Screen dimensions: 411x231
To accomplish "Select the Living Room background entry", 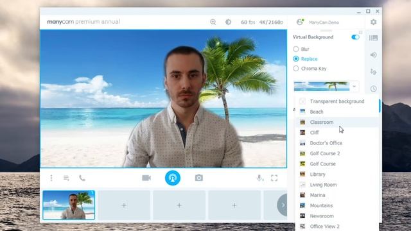I will click(337, 185).
